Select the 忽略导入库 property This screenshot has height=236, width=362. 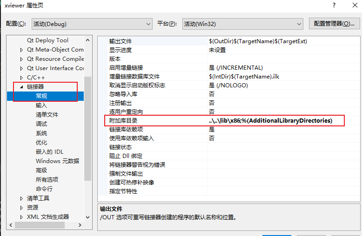coord(228,94)
